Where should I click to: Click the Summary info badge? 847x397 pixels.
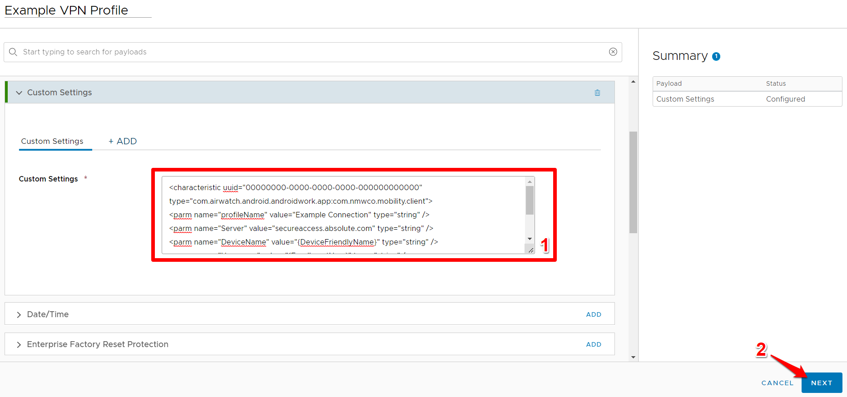716,56
